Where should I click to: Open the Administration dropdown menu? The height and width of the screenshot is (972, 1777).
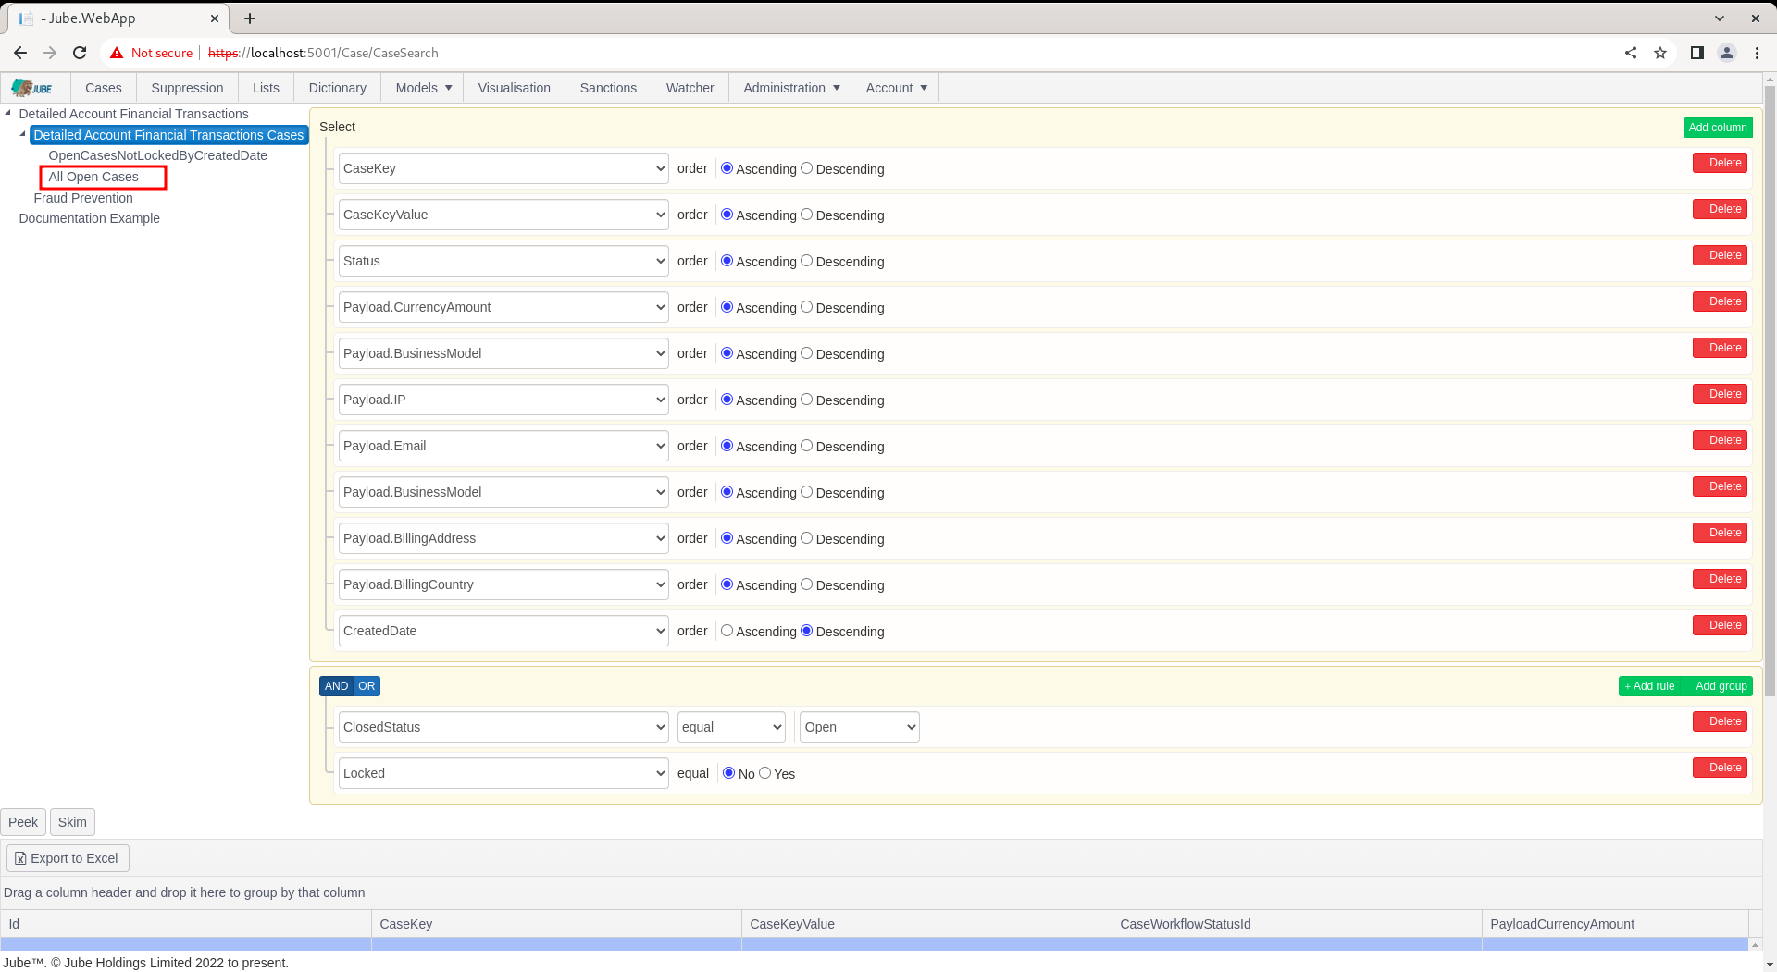[x=791, y=88]
